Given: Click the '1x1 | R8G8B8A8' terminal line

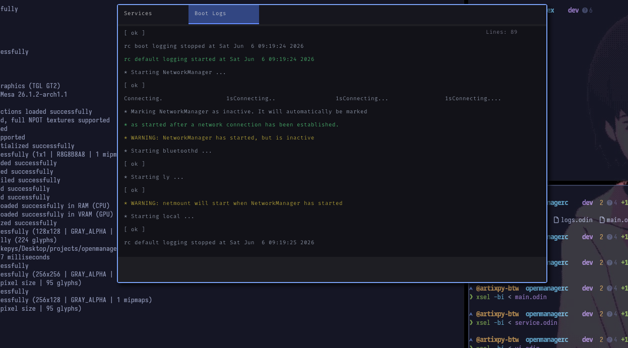Looking at the screenshot, I should tap(58, 155).
